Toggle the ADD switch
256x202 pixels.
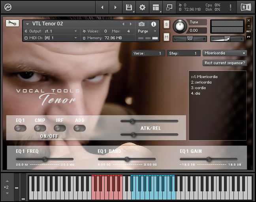click(79, 128)
